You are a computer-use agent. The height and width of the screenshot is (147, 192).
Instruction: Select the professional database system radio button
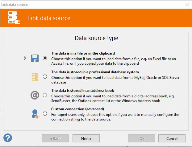[45, 77]
